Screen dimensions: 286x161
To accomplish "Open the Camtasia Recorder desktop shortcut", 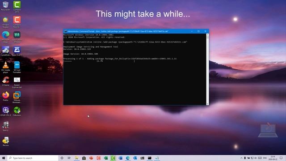I will 17,21.
